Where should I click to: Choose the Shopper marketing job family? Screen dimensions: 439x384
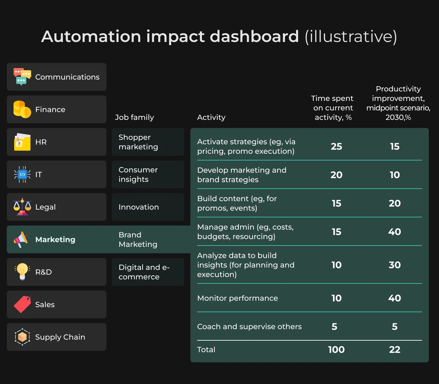click(x=148, y=142)
